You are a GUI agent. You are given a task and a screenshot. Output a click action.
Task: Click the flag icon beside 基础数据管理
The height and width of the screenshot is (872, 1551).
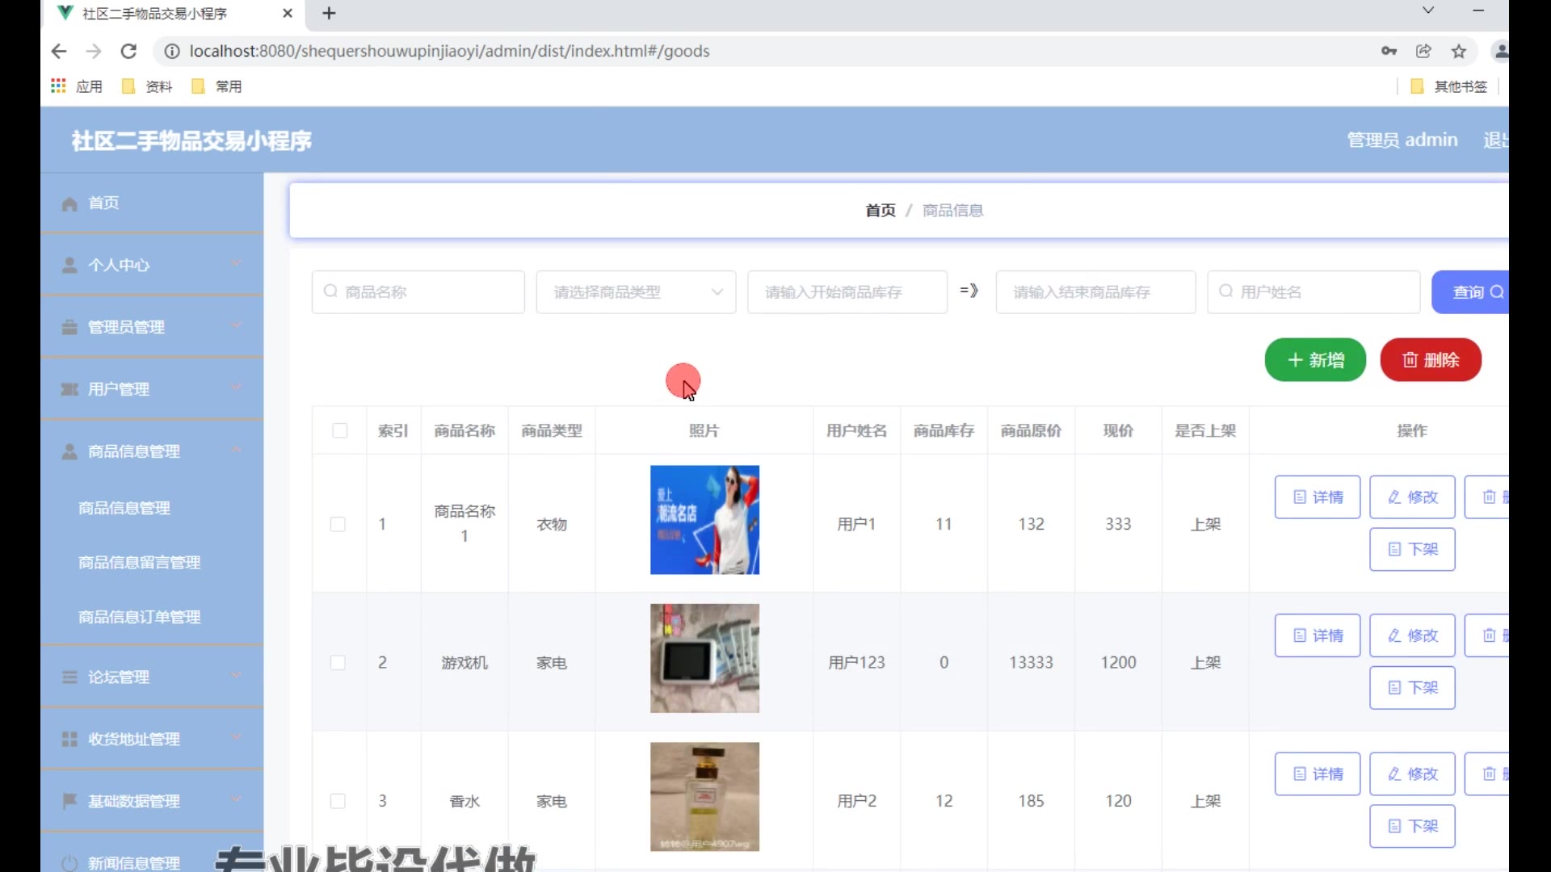tap(69, 801)
